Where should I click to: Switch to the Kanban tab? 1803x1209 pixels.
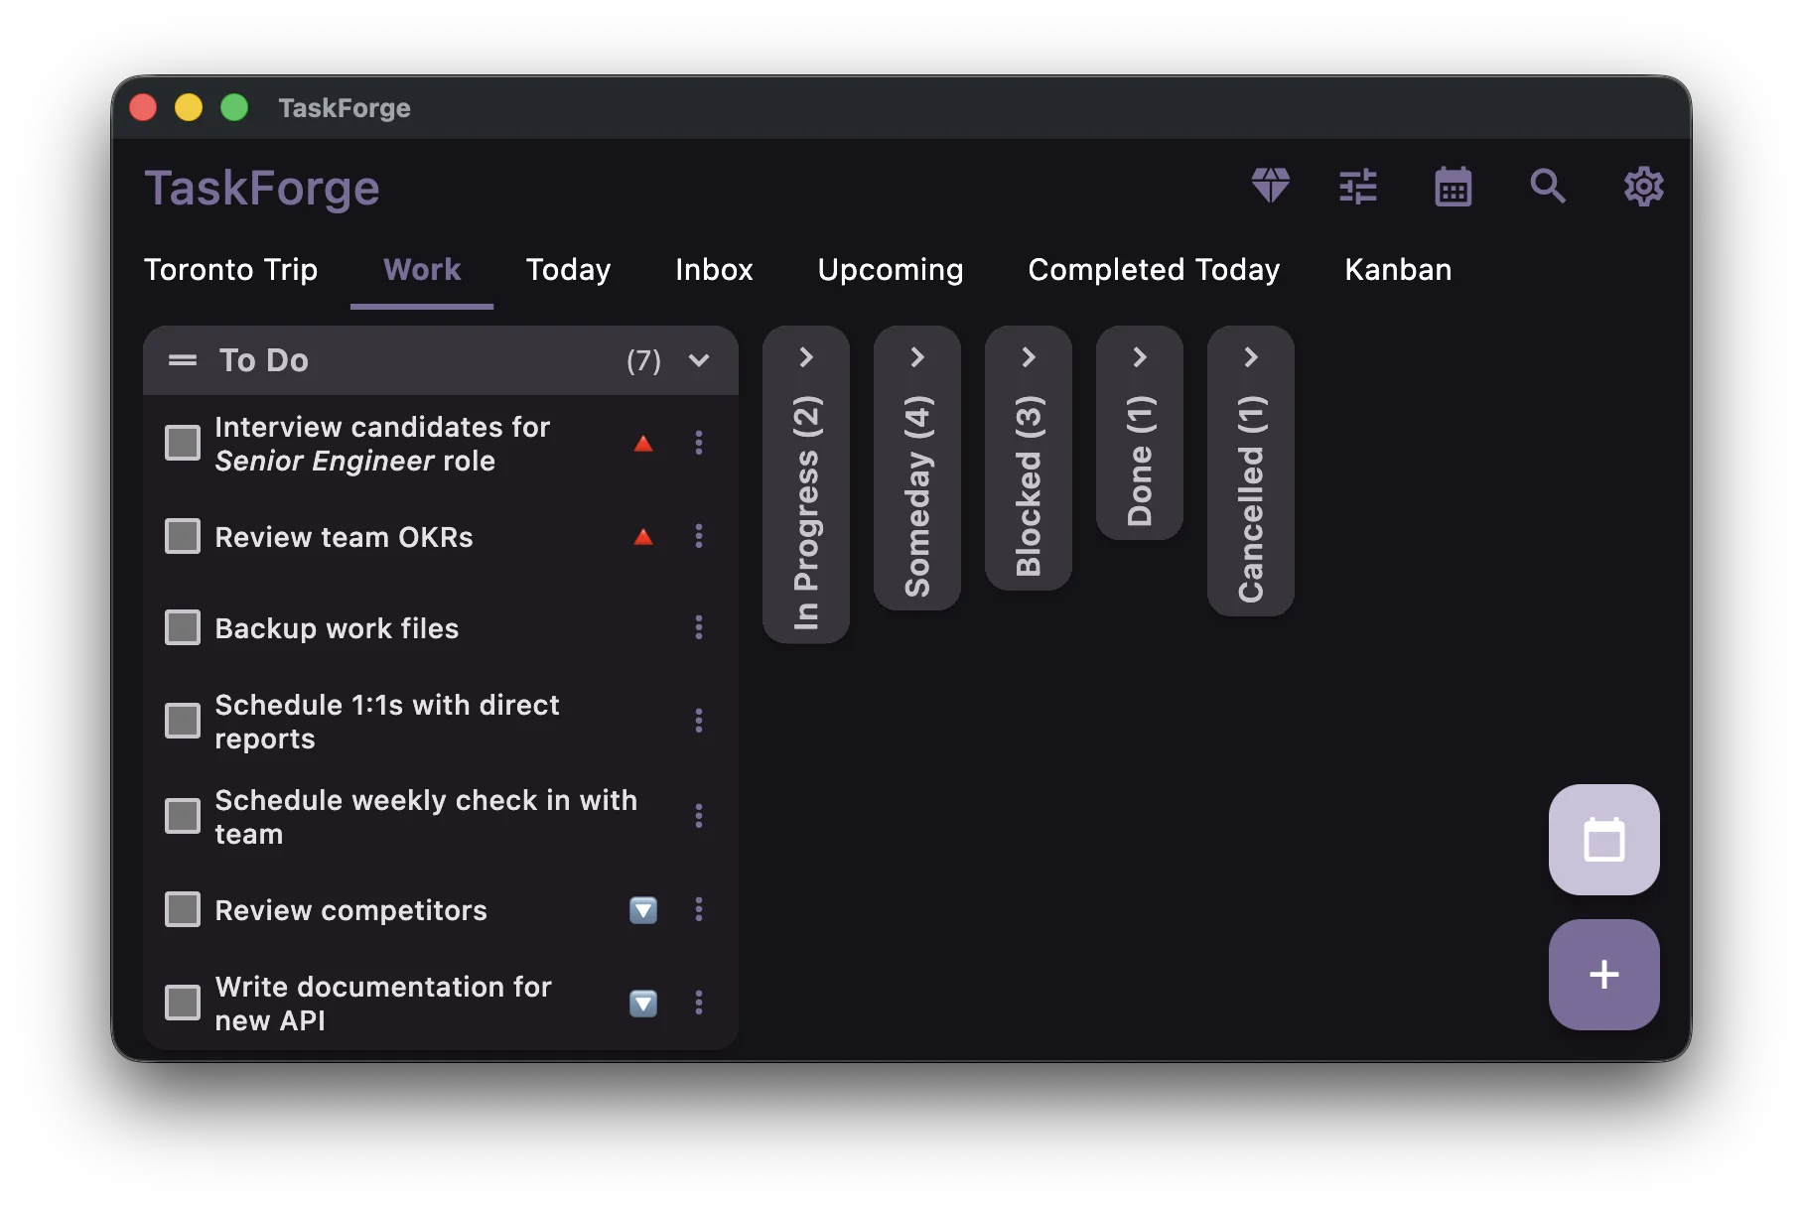(x=1398, y=270)
